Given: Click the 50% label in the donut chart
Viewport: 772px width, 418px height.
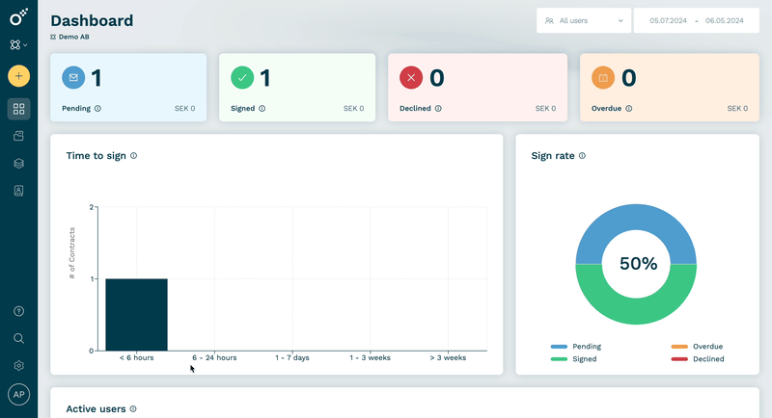Looking at the screenshot, I should tap(638, 264).
